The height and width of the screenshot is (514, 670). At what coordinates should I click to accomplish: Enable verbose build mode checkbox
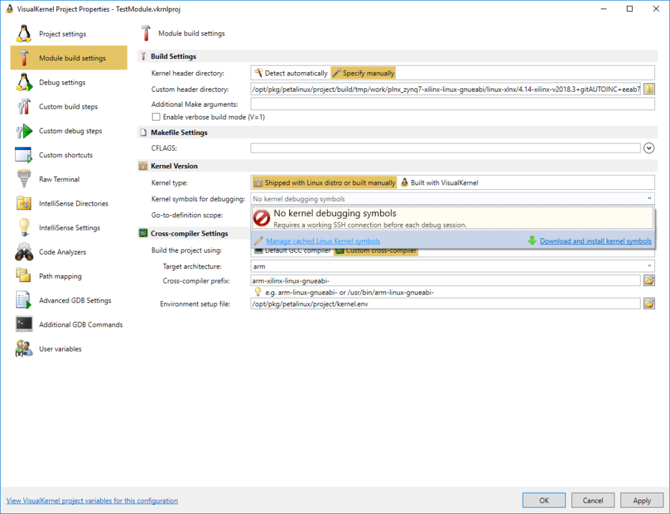pyautogui.click(x=156, y=117)
